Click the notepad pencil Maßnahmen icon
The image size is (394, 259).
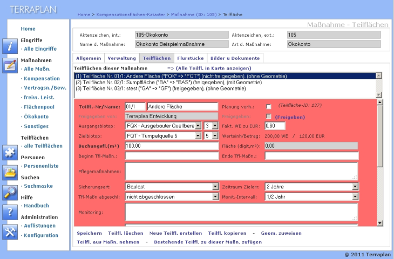(10, 66)
